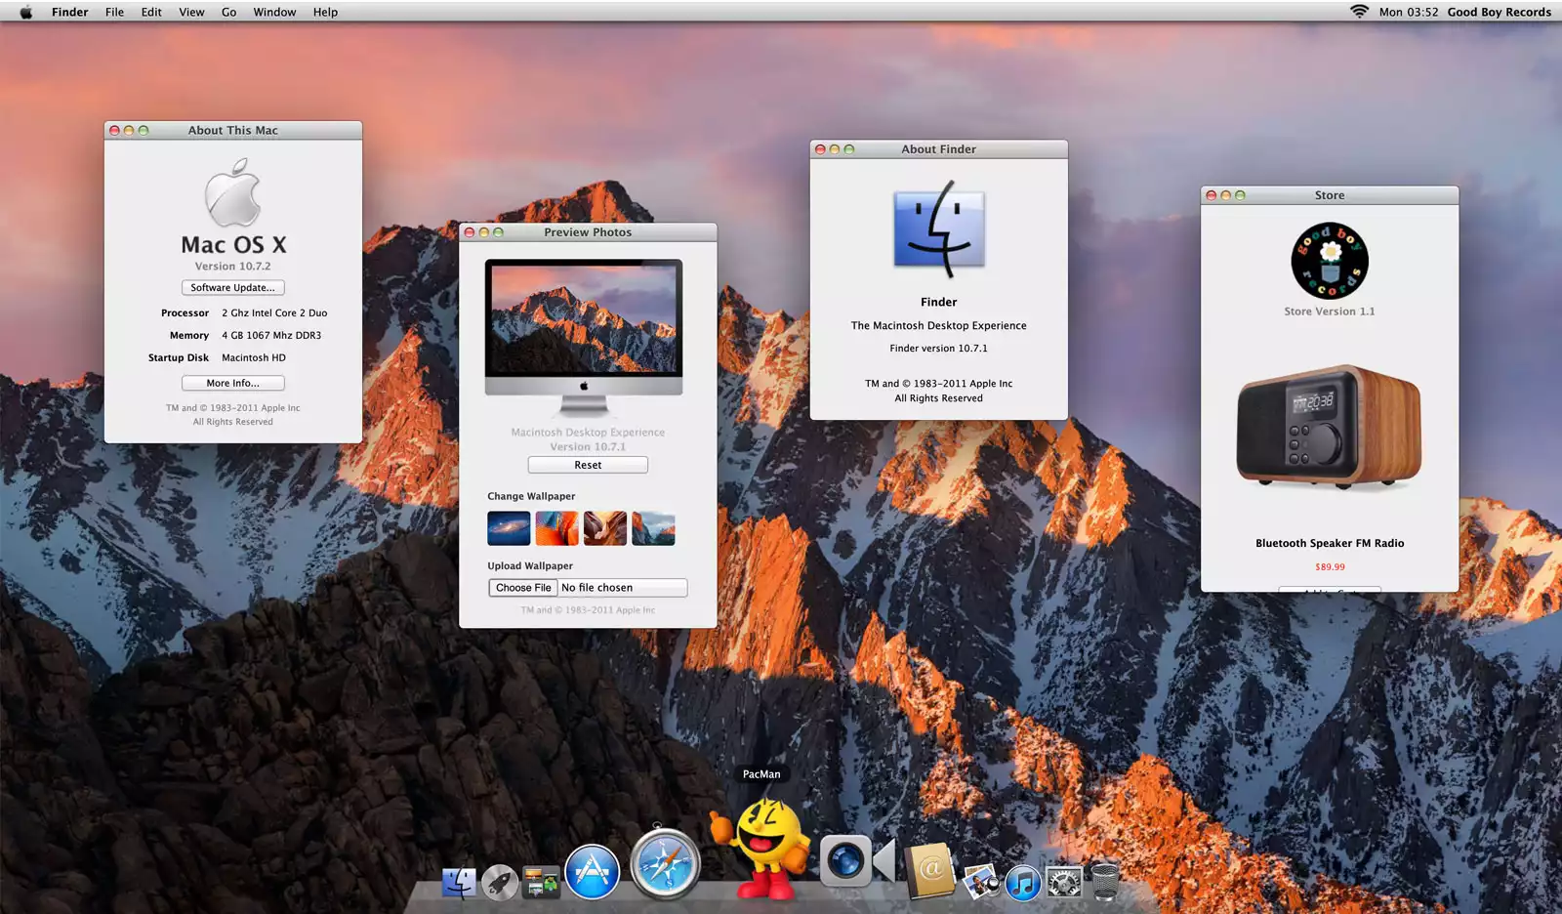The width and height of the screenshot is (1562, 914).
Task: Open System Preferences gear in dock
Action: 1064,883
